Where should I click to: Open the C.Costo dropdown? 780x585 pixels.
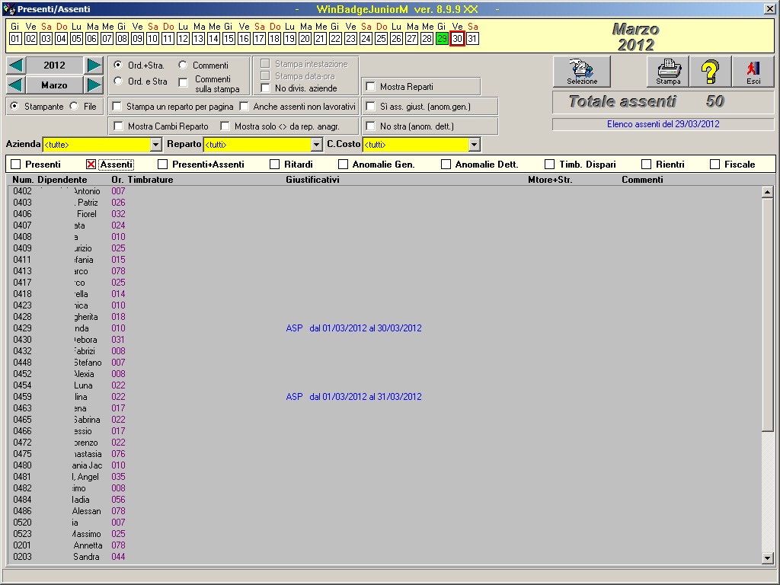click(473, 144)
